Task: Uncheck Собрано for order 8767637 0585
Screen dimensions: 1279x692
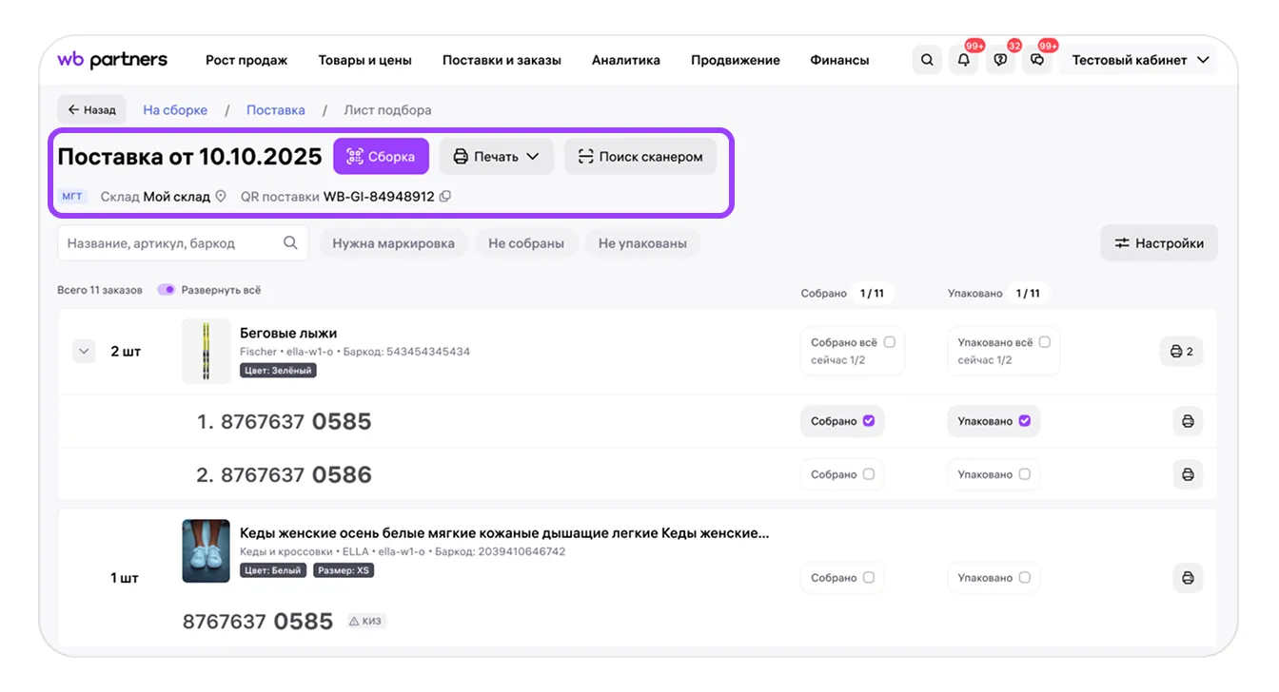Action: [x=869, y=421]
